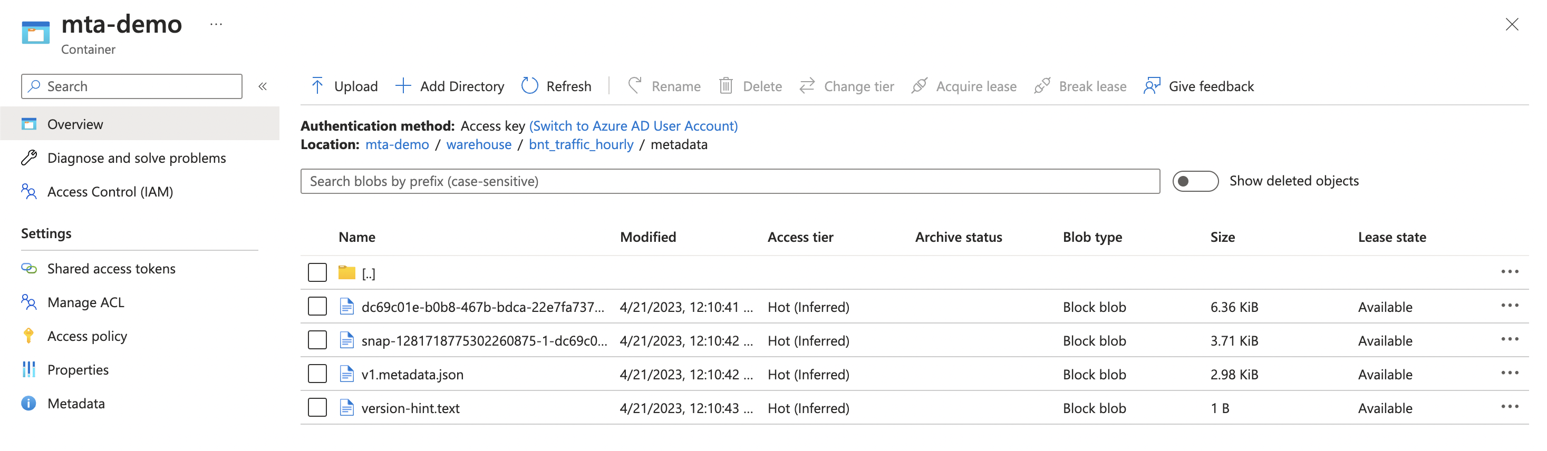The image size is (1547, 451).
Task: Click the Shared access tokens link icon
Action: coord(29,269)
